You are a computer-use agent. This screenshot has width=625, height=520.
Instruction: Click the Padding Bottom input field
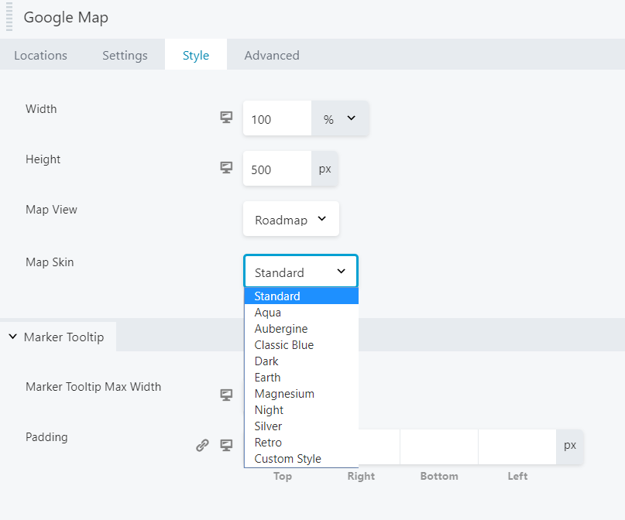[x=439, y=446]
